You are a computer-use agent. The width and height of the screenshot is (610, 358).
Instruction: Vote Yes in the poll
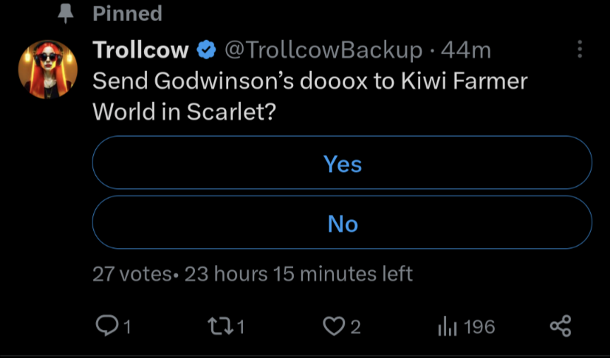[342, 163]
